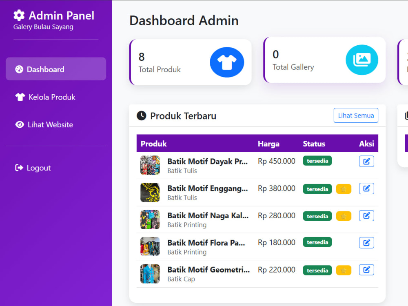
Task: Click Logout in the sidebar
Action: pos(55,168)
